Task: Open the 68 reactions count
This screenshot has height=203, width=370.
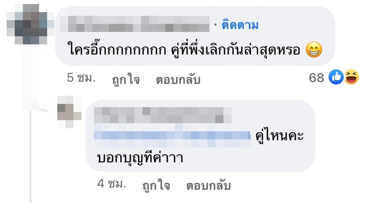Action: (x=316, y=78)
